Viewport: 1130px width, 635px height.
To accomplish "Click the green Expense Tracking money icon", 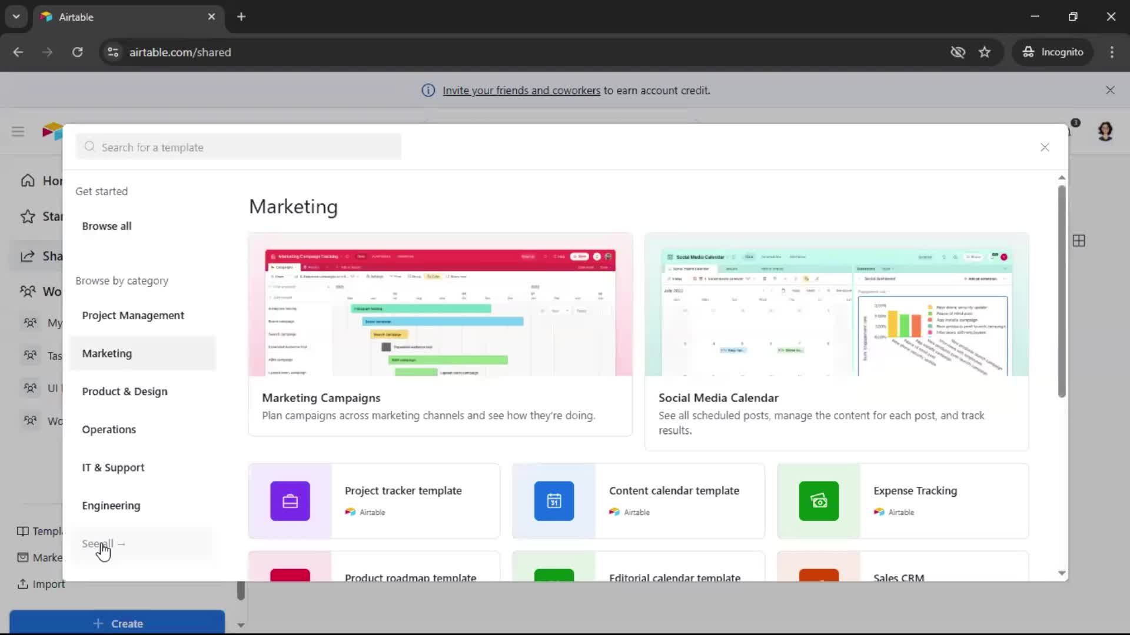I will pyautogui.click(x=819, y=501).
